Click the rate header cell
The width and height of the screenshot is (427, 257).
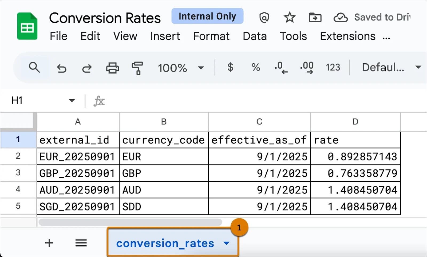(x=355, y=140)
